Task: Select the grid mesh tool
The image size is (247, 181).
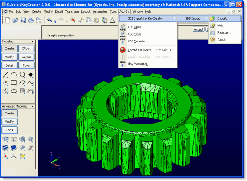Action: point(22,91)
